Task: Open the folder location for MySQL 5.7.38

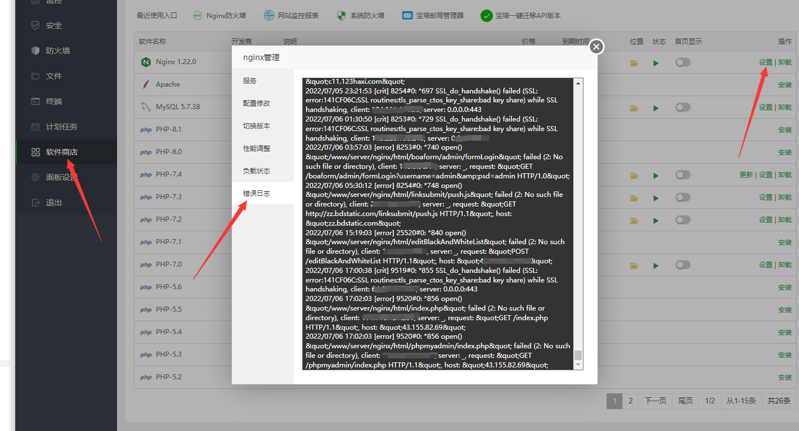Action: click(x=634, y=107)
